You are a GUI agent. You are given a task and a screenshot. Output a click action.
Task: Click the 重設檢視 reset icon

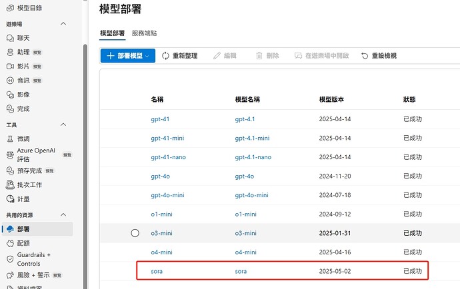click(365, 56)
